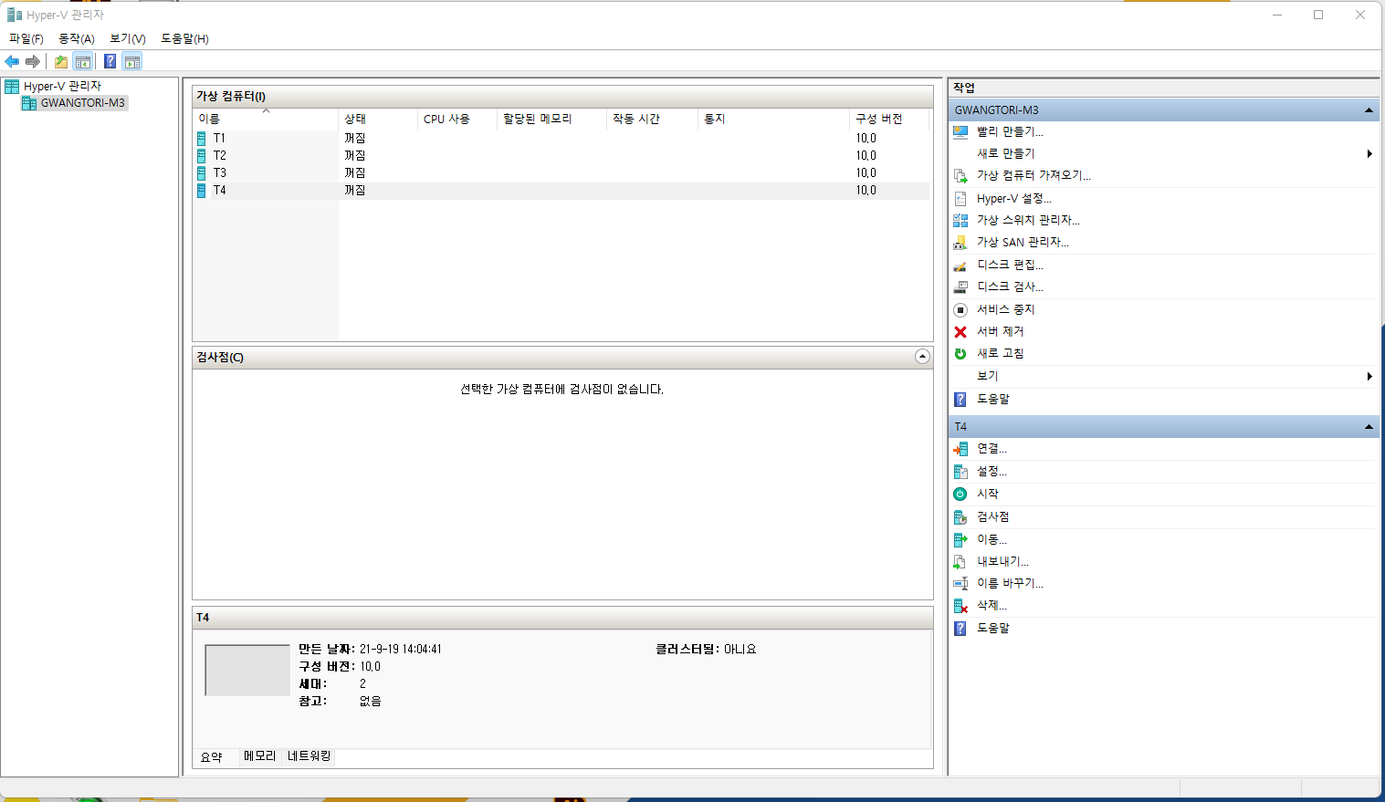Image resolution: width=1385 pixels, height=802 pixels.
Task: Click 가상 컴퓨터 가져오기 import icon
Action: pyautogui.click(x=960, y=175)
